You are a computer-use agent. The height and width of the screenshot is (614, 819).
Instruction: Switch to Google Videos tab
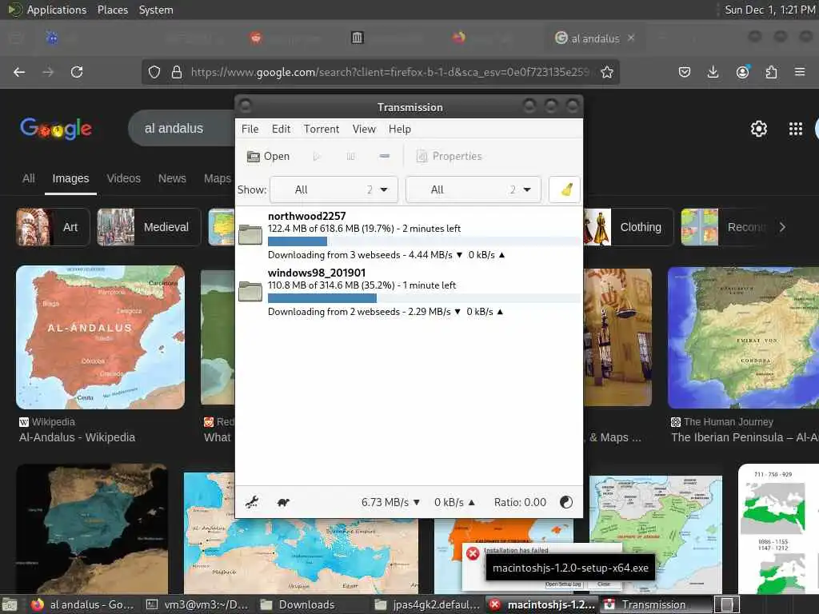124,178
